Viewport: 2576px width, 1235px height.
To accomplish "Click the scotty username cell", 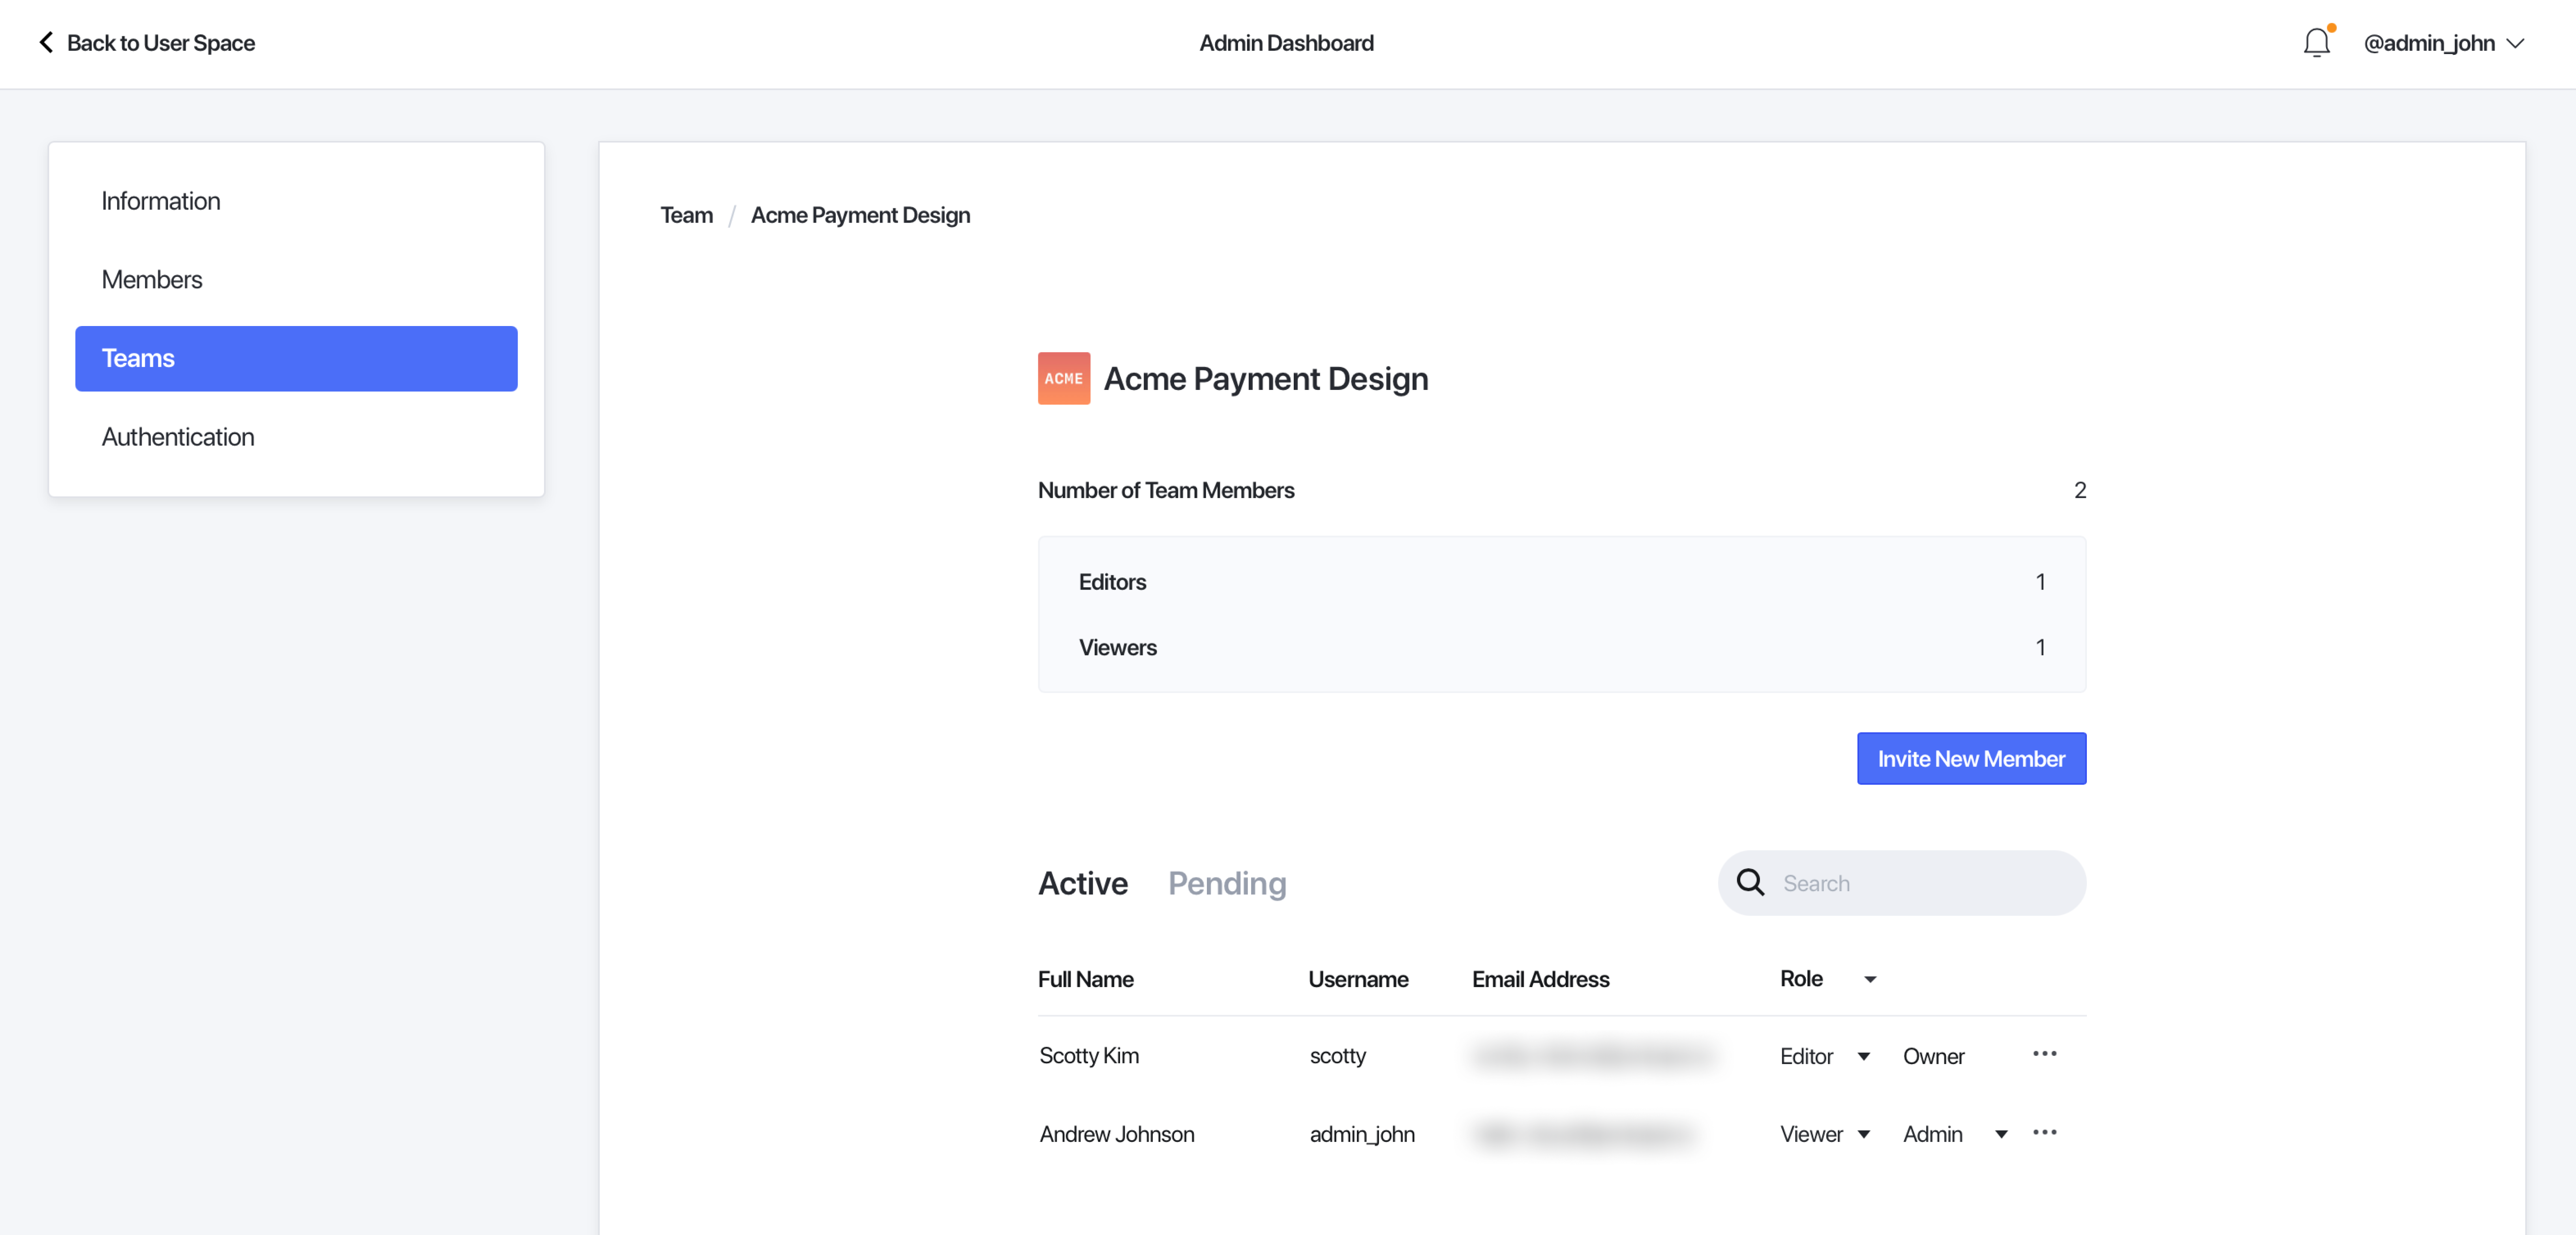I will [x=1337, y=1056].
